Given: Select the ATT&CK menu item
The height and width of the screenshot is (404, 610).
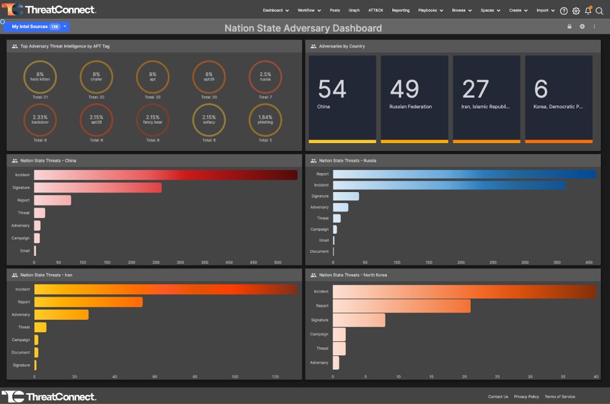Looking at the screenshot, I should (x=376, y=10).
